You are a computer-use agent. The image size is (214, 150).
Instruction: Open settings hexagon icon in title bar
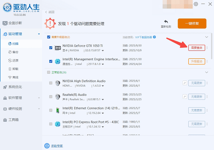(x=196, y=4)
